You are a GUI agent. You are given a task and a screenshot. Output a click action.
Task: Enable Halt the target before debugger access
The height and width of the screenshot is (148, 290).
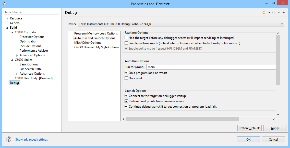pyautogui.click(x=126, y=38)
